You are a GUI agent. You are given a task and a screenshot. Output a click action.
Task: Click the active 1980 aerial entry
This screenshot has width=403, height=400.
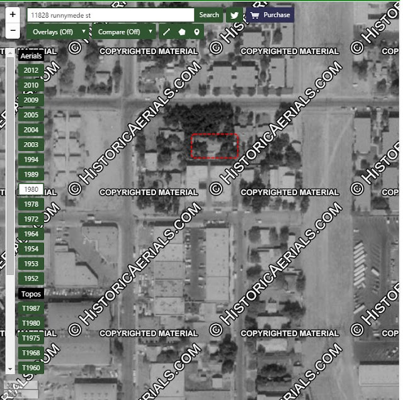click(x=31, y=189)
